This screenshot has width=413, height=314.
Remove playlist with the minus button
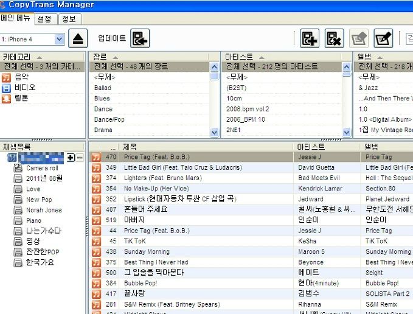(x=80, y=158)
